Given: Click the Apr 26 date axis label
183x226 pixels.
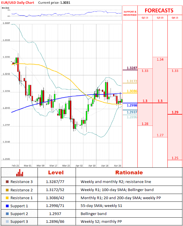Looking at the screenshot, I should 117,166.
